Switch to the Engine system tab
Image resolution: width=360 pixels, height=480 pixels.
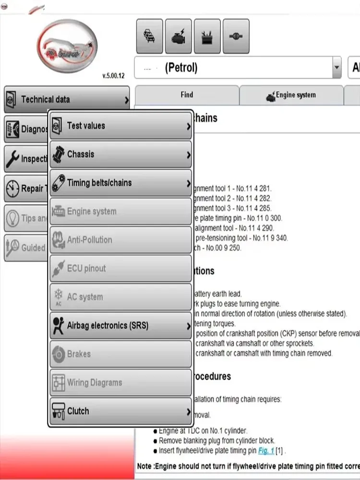coord(291,95)
